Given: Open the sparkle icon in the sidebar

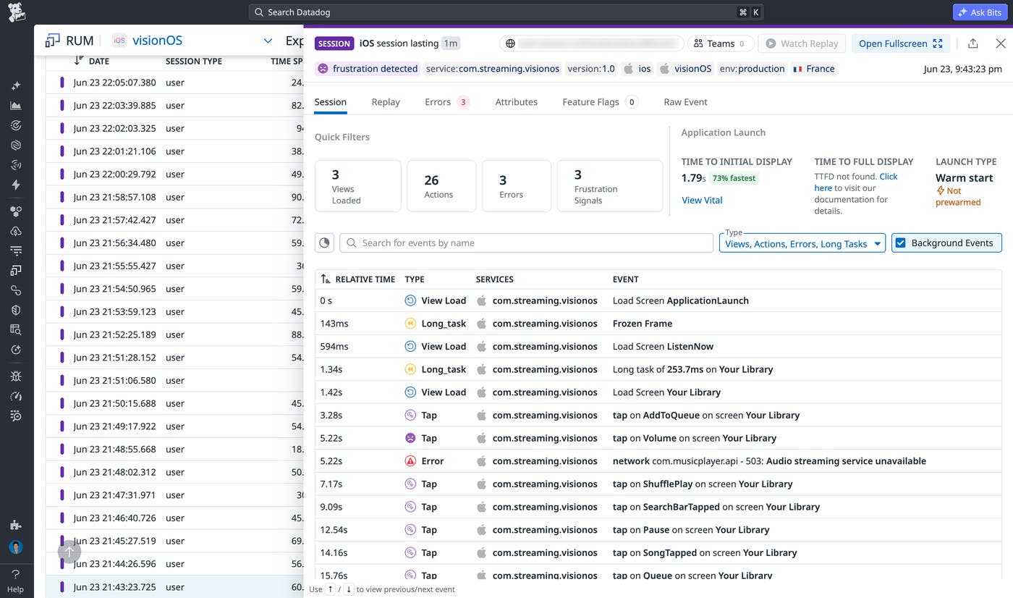Looking at the screenshot, I should [x=16, y=85].
